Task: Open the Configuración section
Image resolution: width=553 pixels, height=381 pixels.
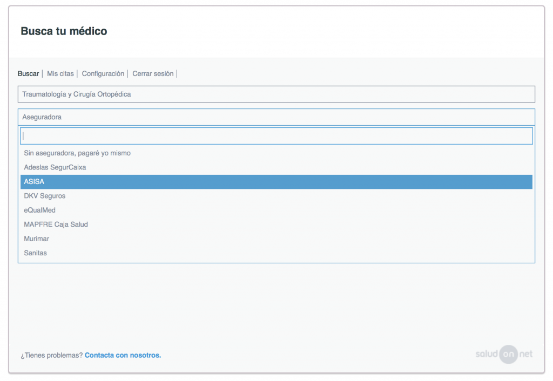Action: (103, 73)
